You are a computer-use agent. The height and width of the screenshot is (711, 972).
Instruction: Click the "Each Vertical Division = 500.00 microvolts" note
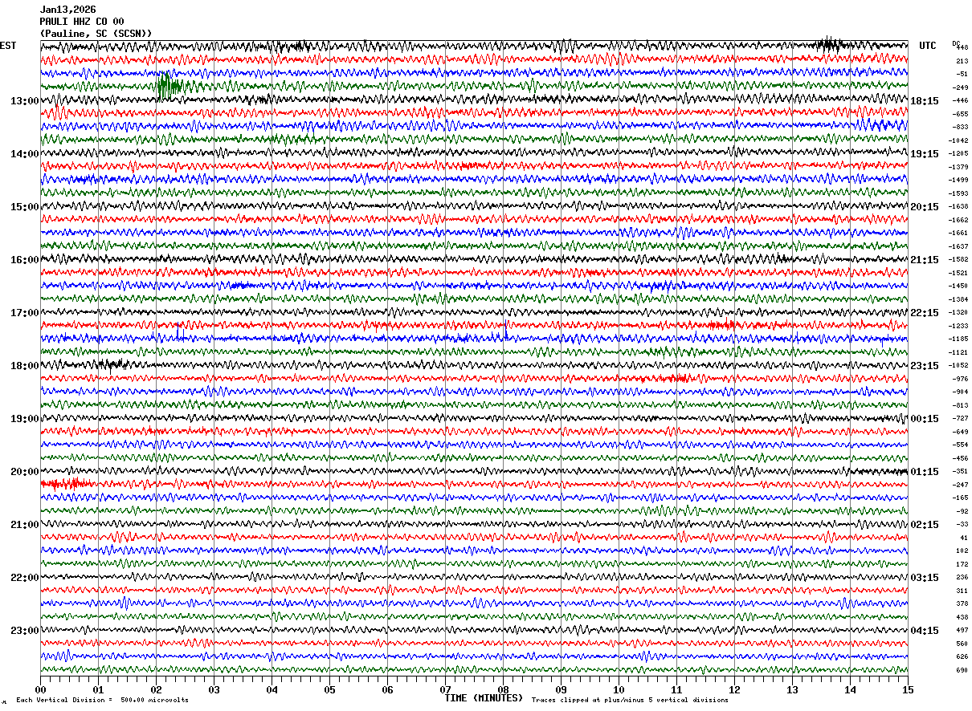102,701
